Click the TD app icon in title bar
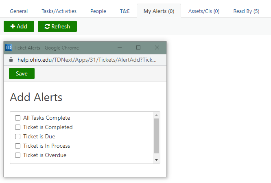Image resolution: width=271 pixels, height=183 pixels. [x=8, y=47]
